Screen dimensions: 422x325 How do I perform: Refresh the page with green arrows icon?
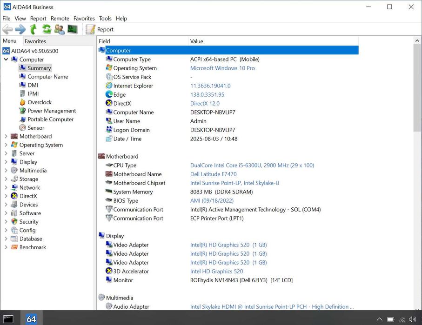[x=47, y=29]
